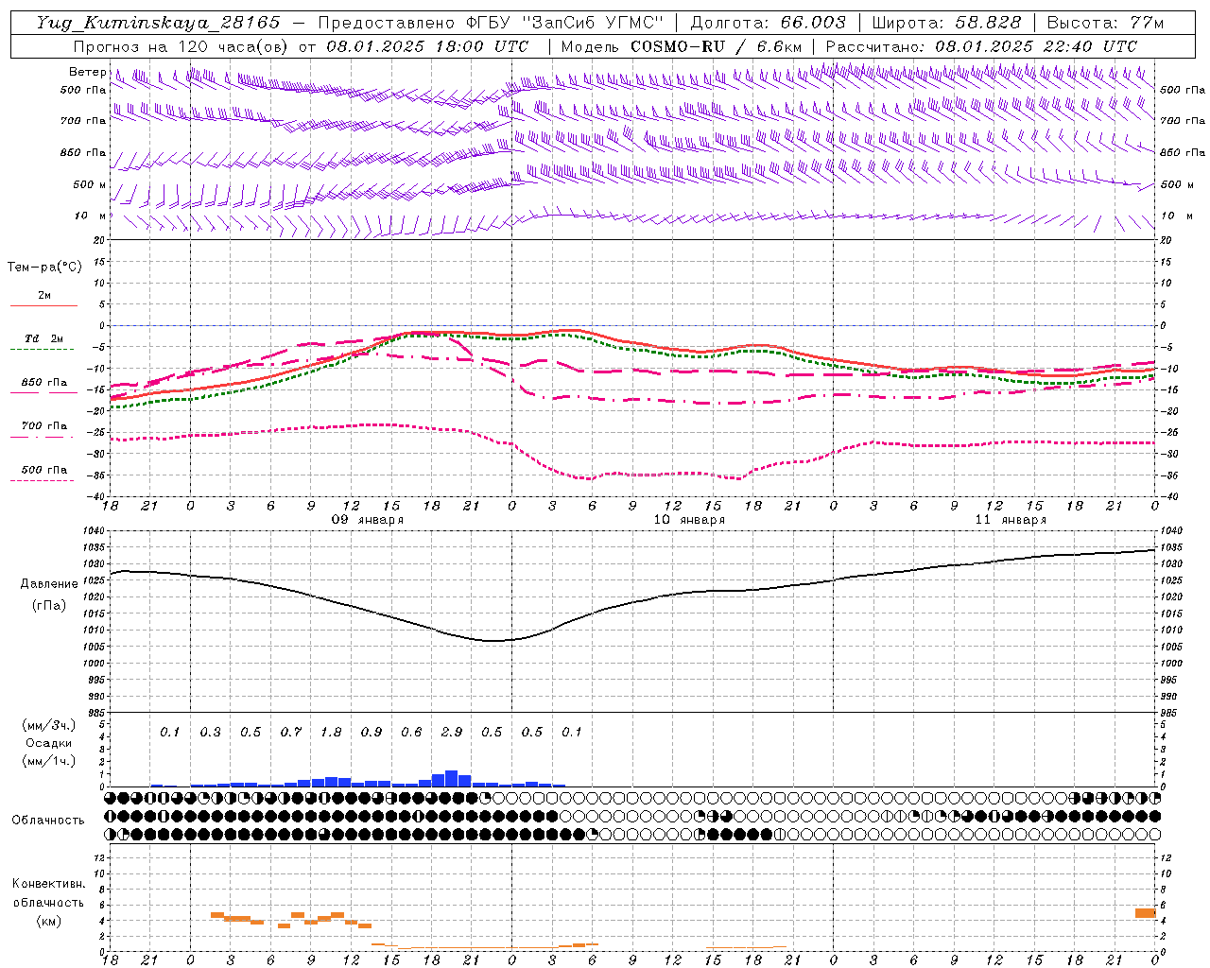Click the longitude value Долгота: 66.003
The image size is (1210, 968).
tap(768, 23)
